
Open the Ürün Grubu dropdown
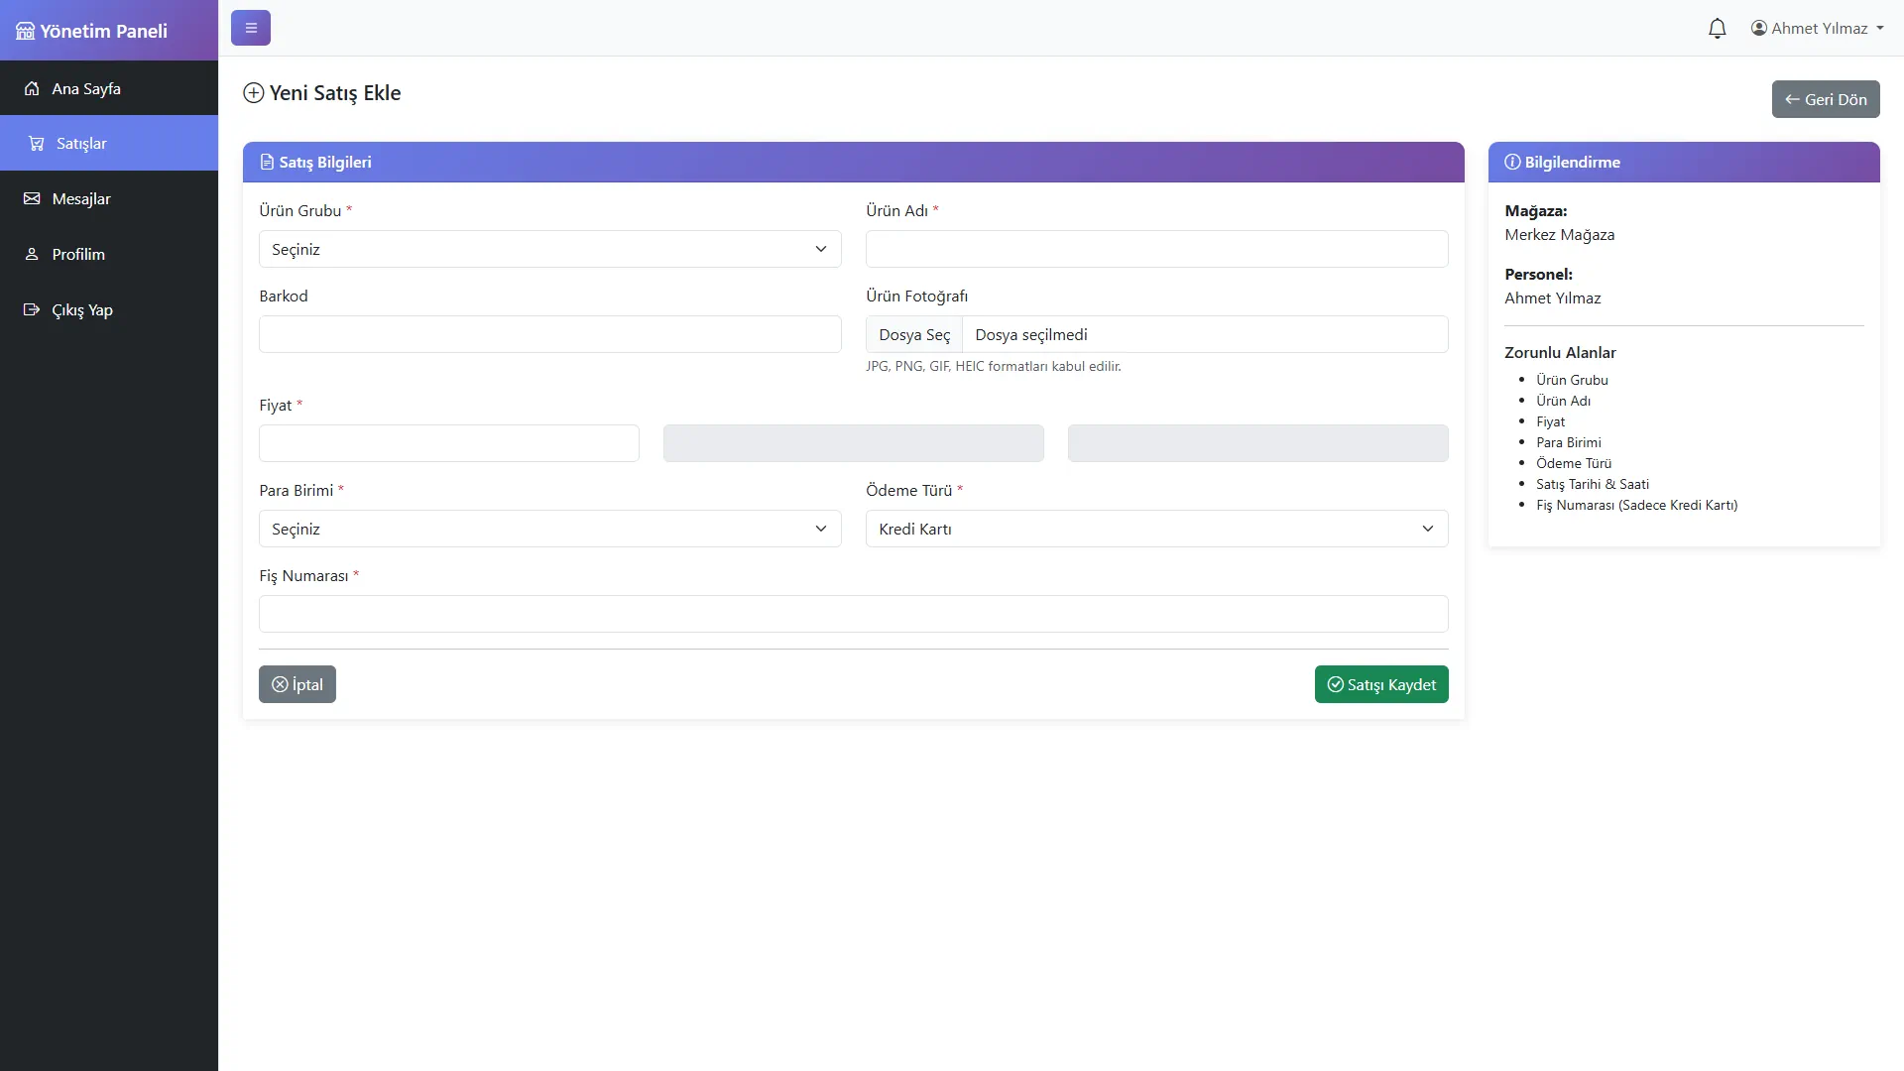(550, 249)
